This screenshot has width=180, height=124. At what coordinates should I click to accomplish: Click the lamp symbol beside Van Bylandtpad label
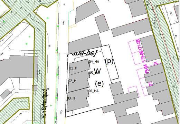coord(48,89)
